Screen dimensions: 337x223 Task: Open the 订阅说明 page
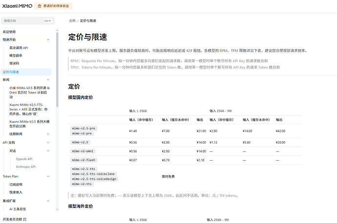(x=16, y=185)
